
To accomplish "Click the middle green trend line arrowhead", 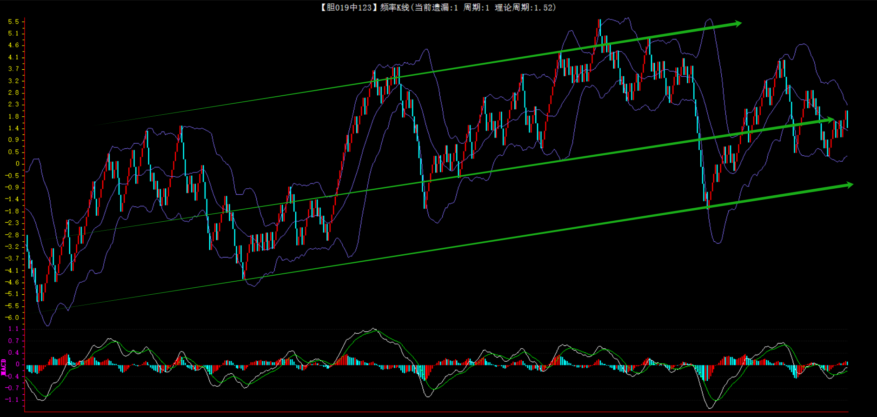I will [829, 120].
